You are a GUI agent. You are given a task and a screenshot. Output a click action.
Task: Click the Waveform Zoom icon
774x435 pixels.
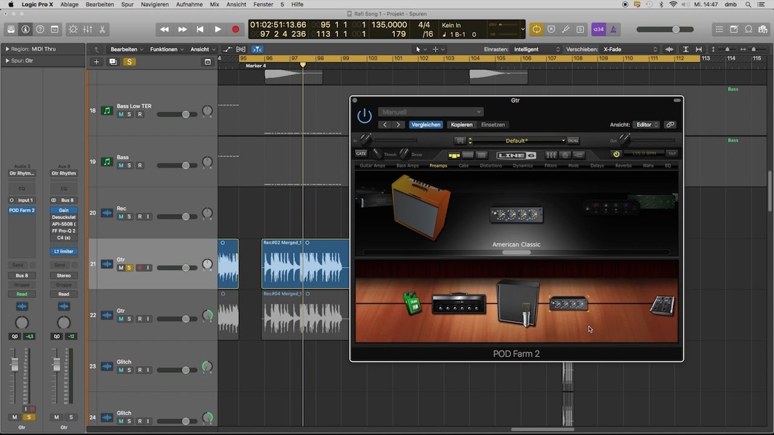coord(669,50)
